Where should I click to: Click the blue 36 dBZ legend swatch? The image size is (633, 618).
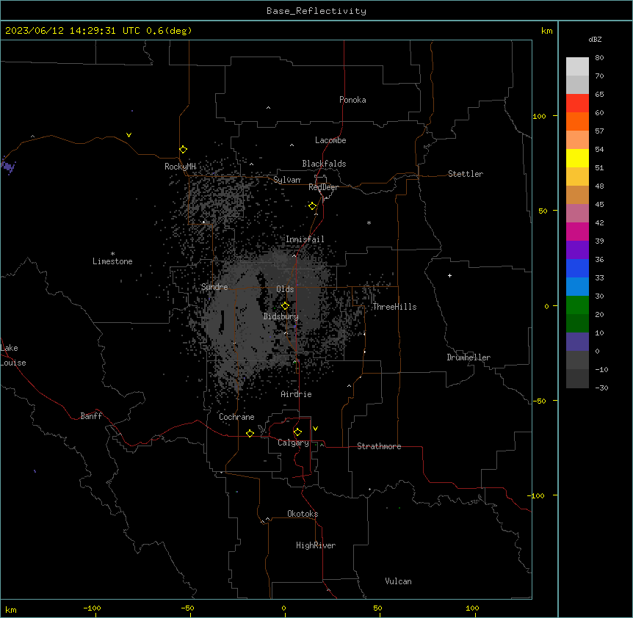pyautogui.click(x=577, y=268)
